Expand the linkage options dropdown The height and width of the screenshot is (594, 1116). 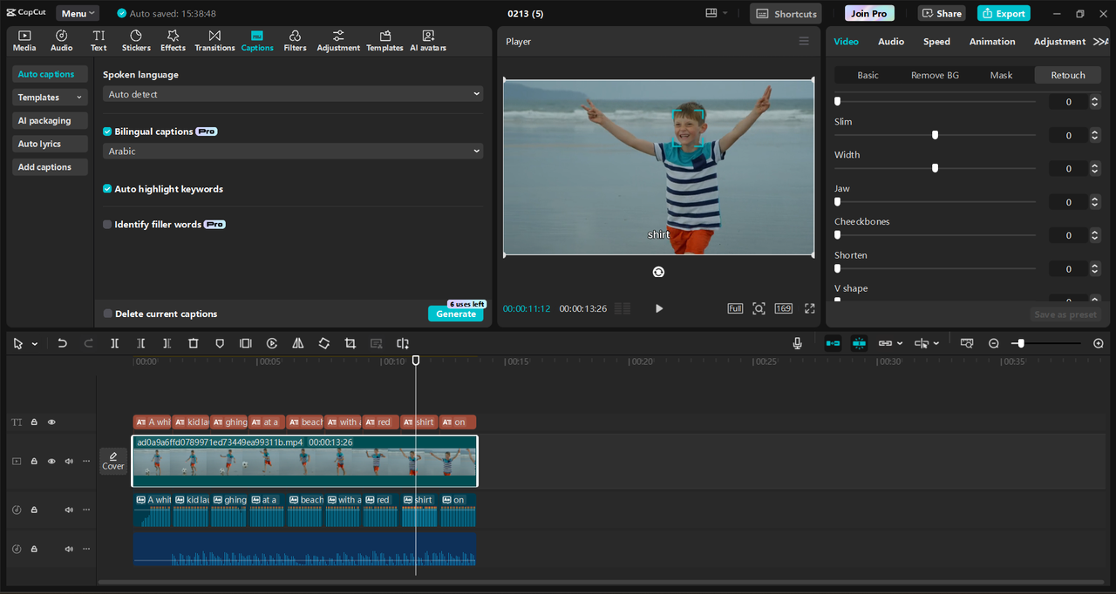point(899,344)
